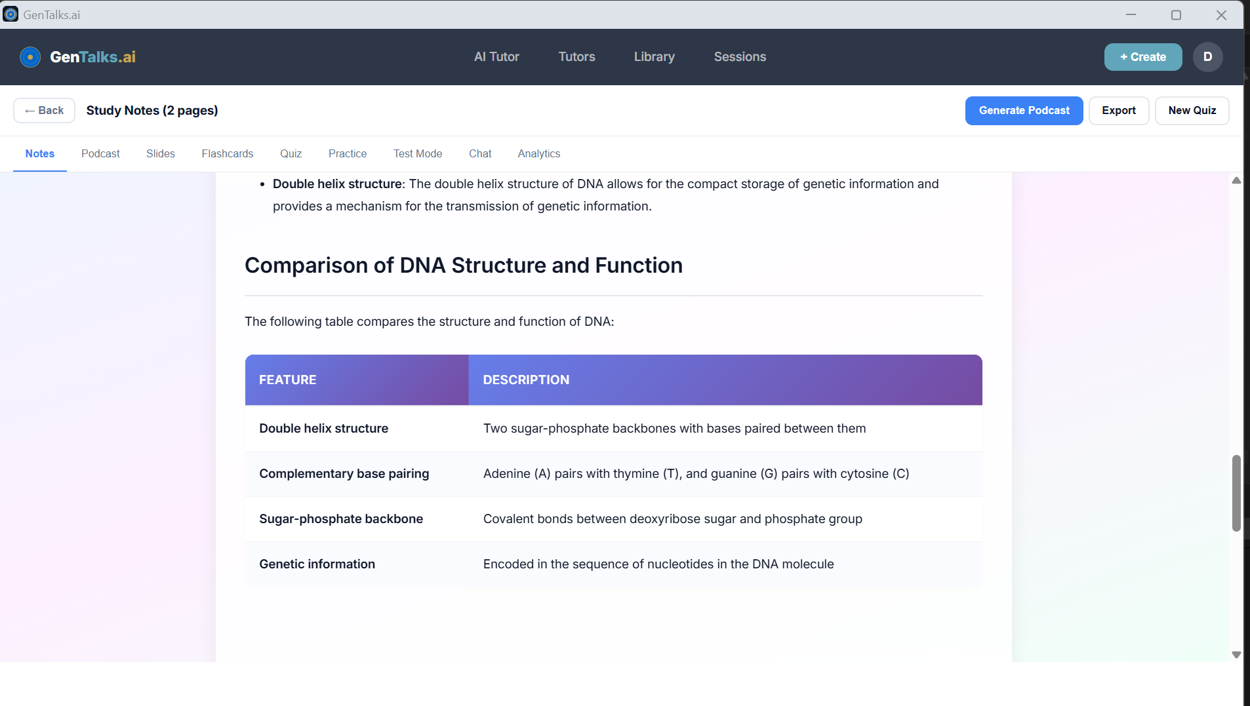Screen dimensions: 1250x706
Task: Click the scrollbar down arrow
Action: click(x=1236, y=654)
